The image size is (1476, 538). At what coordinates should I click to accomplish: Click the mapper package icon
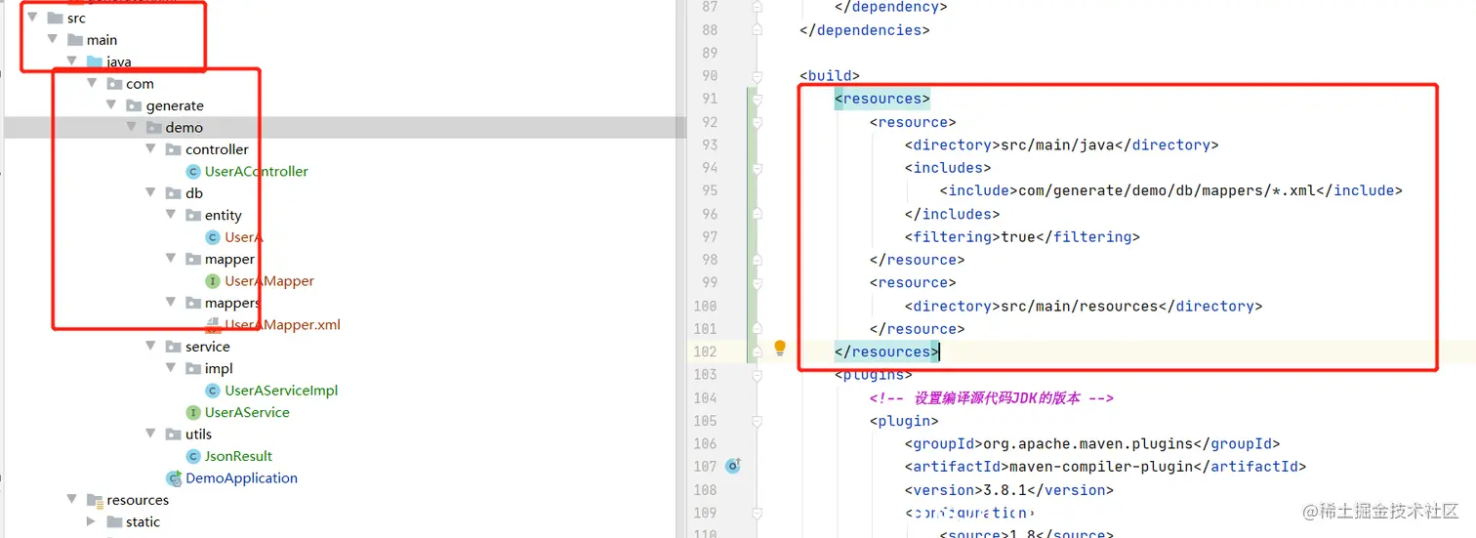[192, 258]
